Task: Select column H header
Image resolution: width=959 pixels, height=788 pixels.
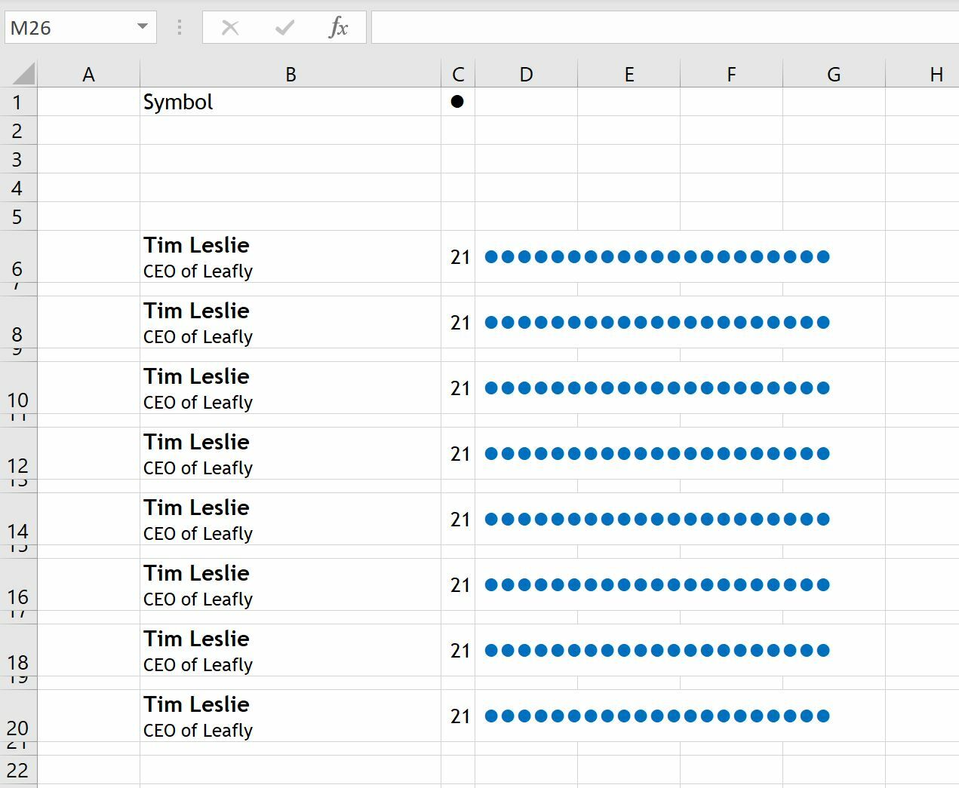Action: click(936, 73)
